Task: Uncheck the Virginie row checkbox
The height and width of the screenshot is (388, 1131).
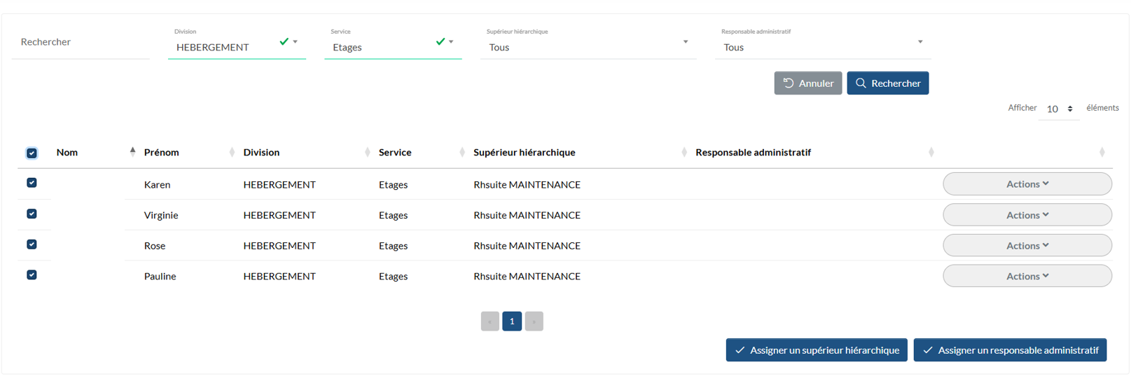Action: [x=32, y=214]
